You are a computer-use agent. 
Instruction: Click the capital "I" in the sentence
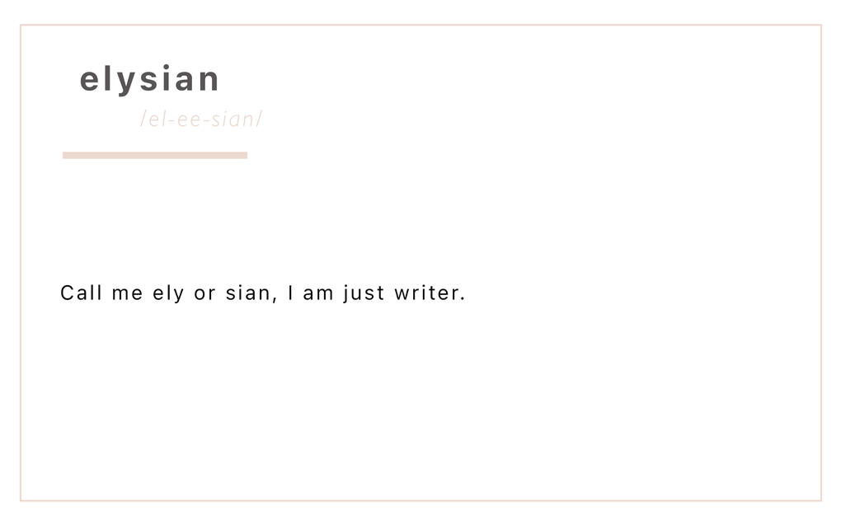tap(291, 293)
